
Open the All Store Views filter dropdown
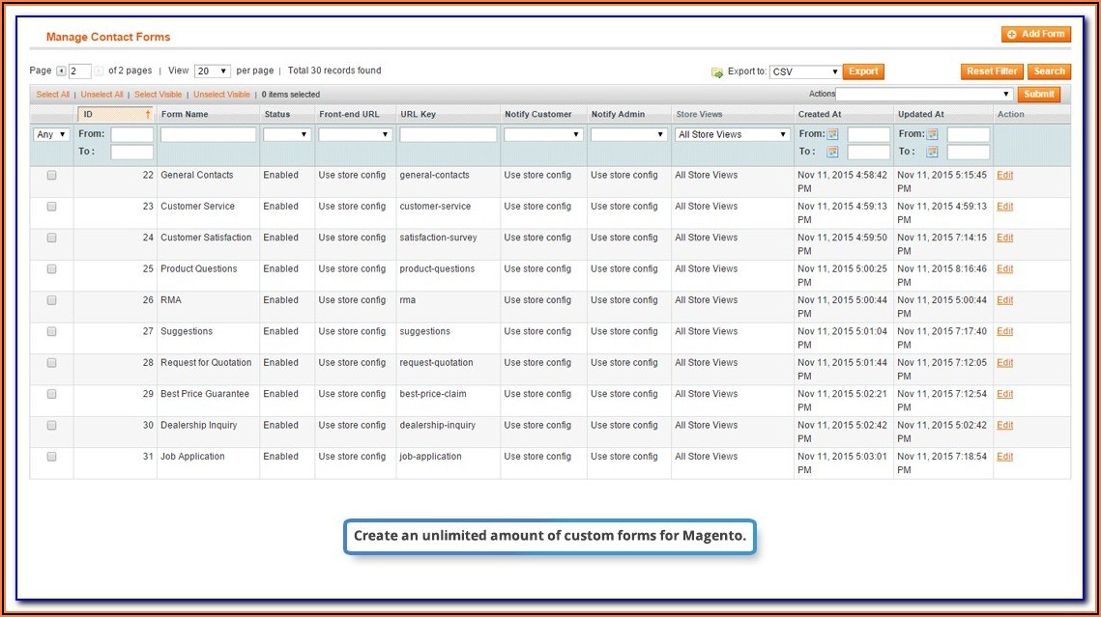click(733, 135)
